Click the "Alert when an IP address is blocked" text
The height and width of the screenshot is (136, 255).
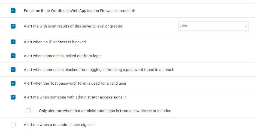click(x=55, y=42)
